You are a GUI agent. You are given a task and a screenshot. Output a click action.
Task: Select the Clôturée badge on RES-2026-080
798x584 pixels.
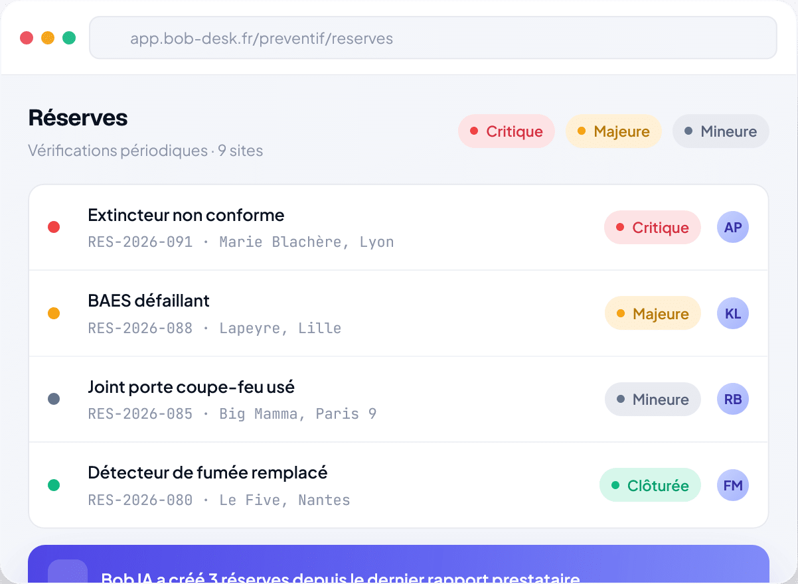(x=650, y=485)
